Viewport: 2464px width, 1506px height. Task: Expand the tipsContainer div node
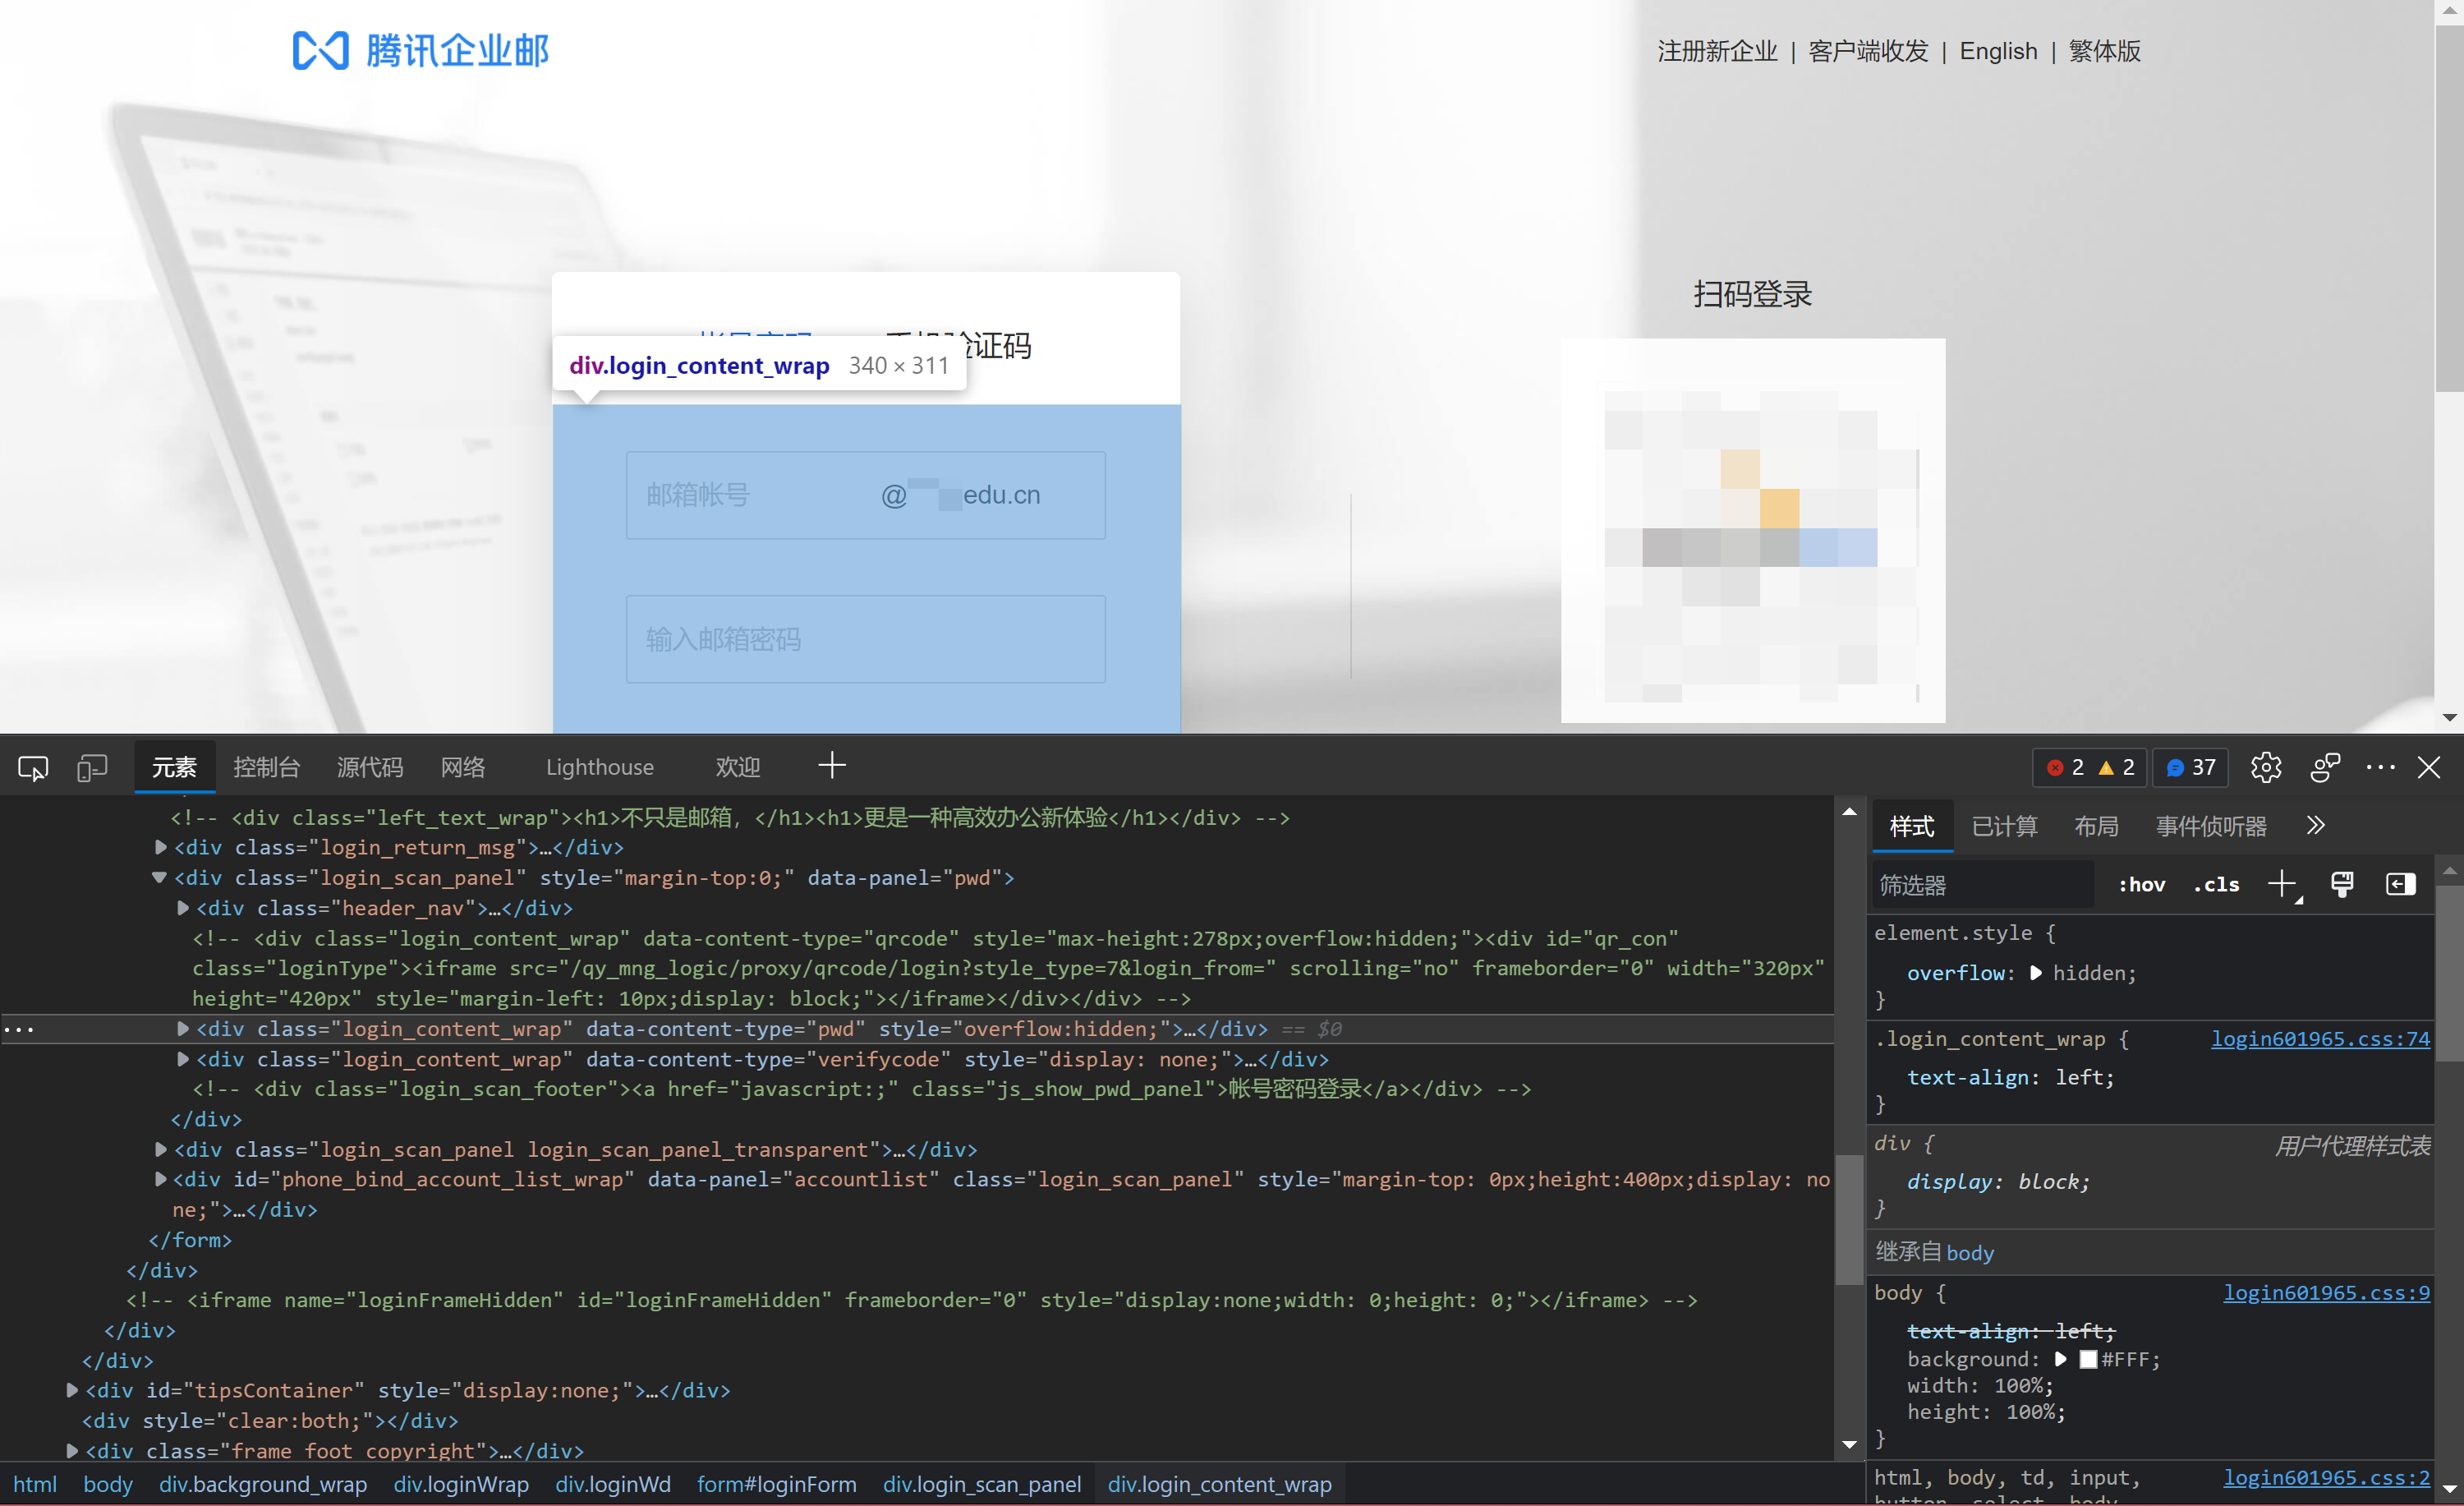click(72, 1390)
